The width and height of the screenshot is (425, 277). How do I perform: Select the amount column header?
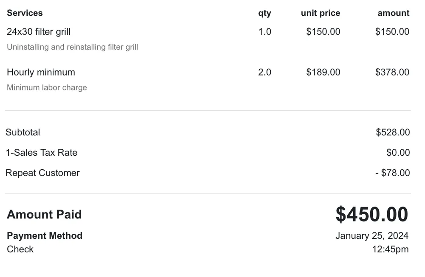pyautogui.click(x=393, y=13)
